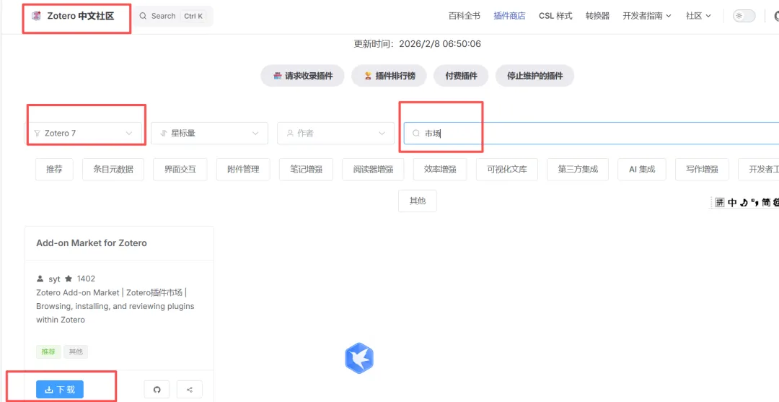Expand the 开发者指南 dropdown menu
Screen dimensions: 779x402
(647, 16)
